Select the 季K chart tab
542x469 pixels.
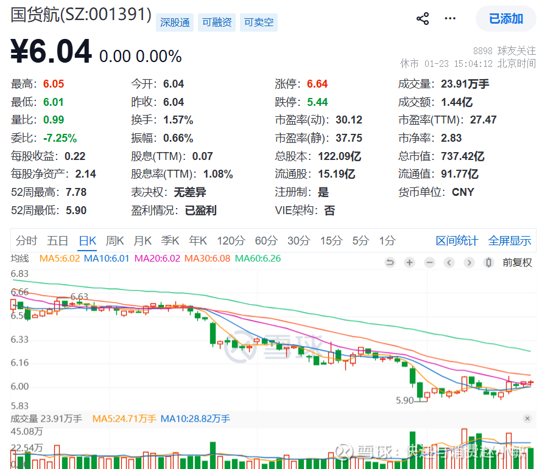pos(170,240)
